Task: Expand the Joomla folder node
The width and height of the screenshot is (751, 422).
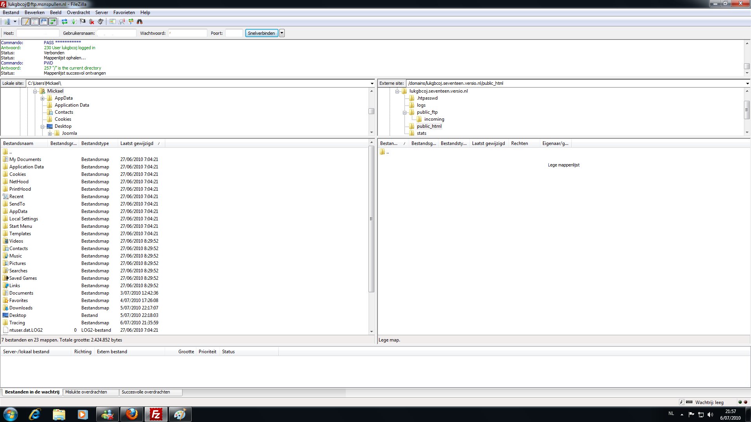Action: coord(50,134)
